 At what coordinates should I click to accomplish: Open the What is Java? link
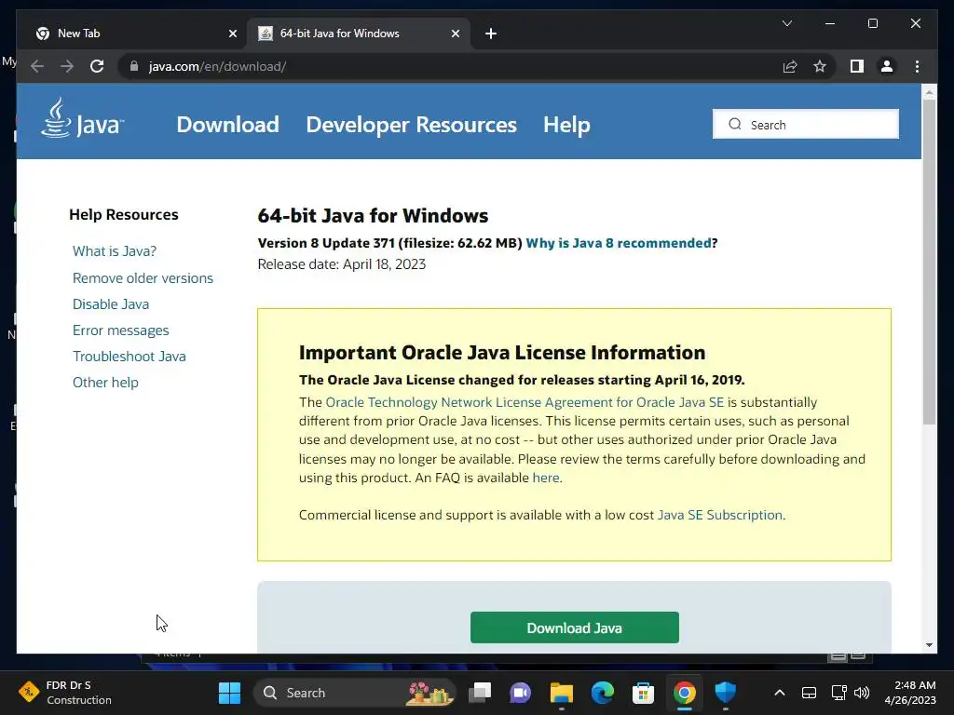[x=115, y=251]
